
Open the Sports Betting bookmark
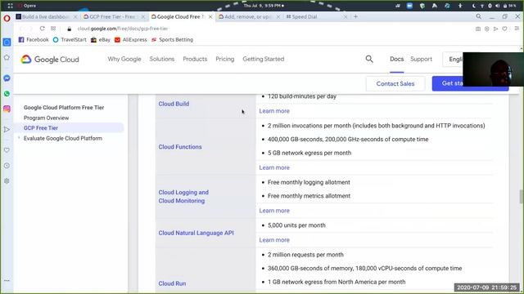(x=172, y=40)
